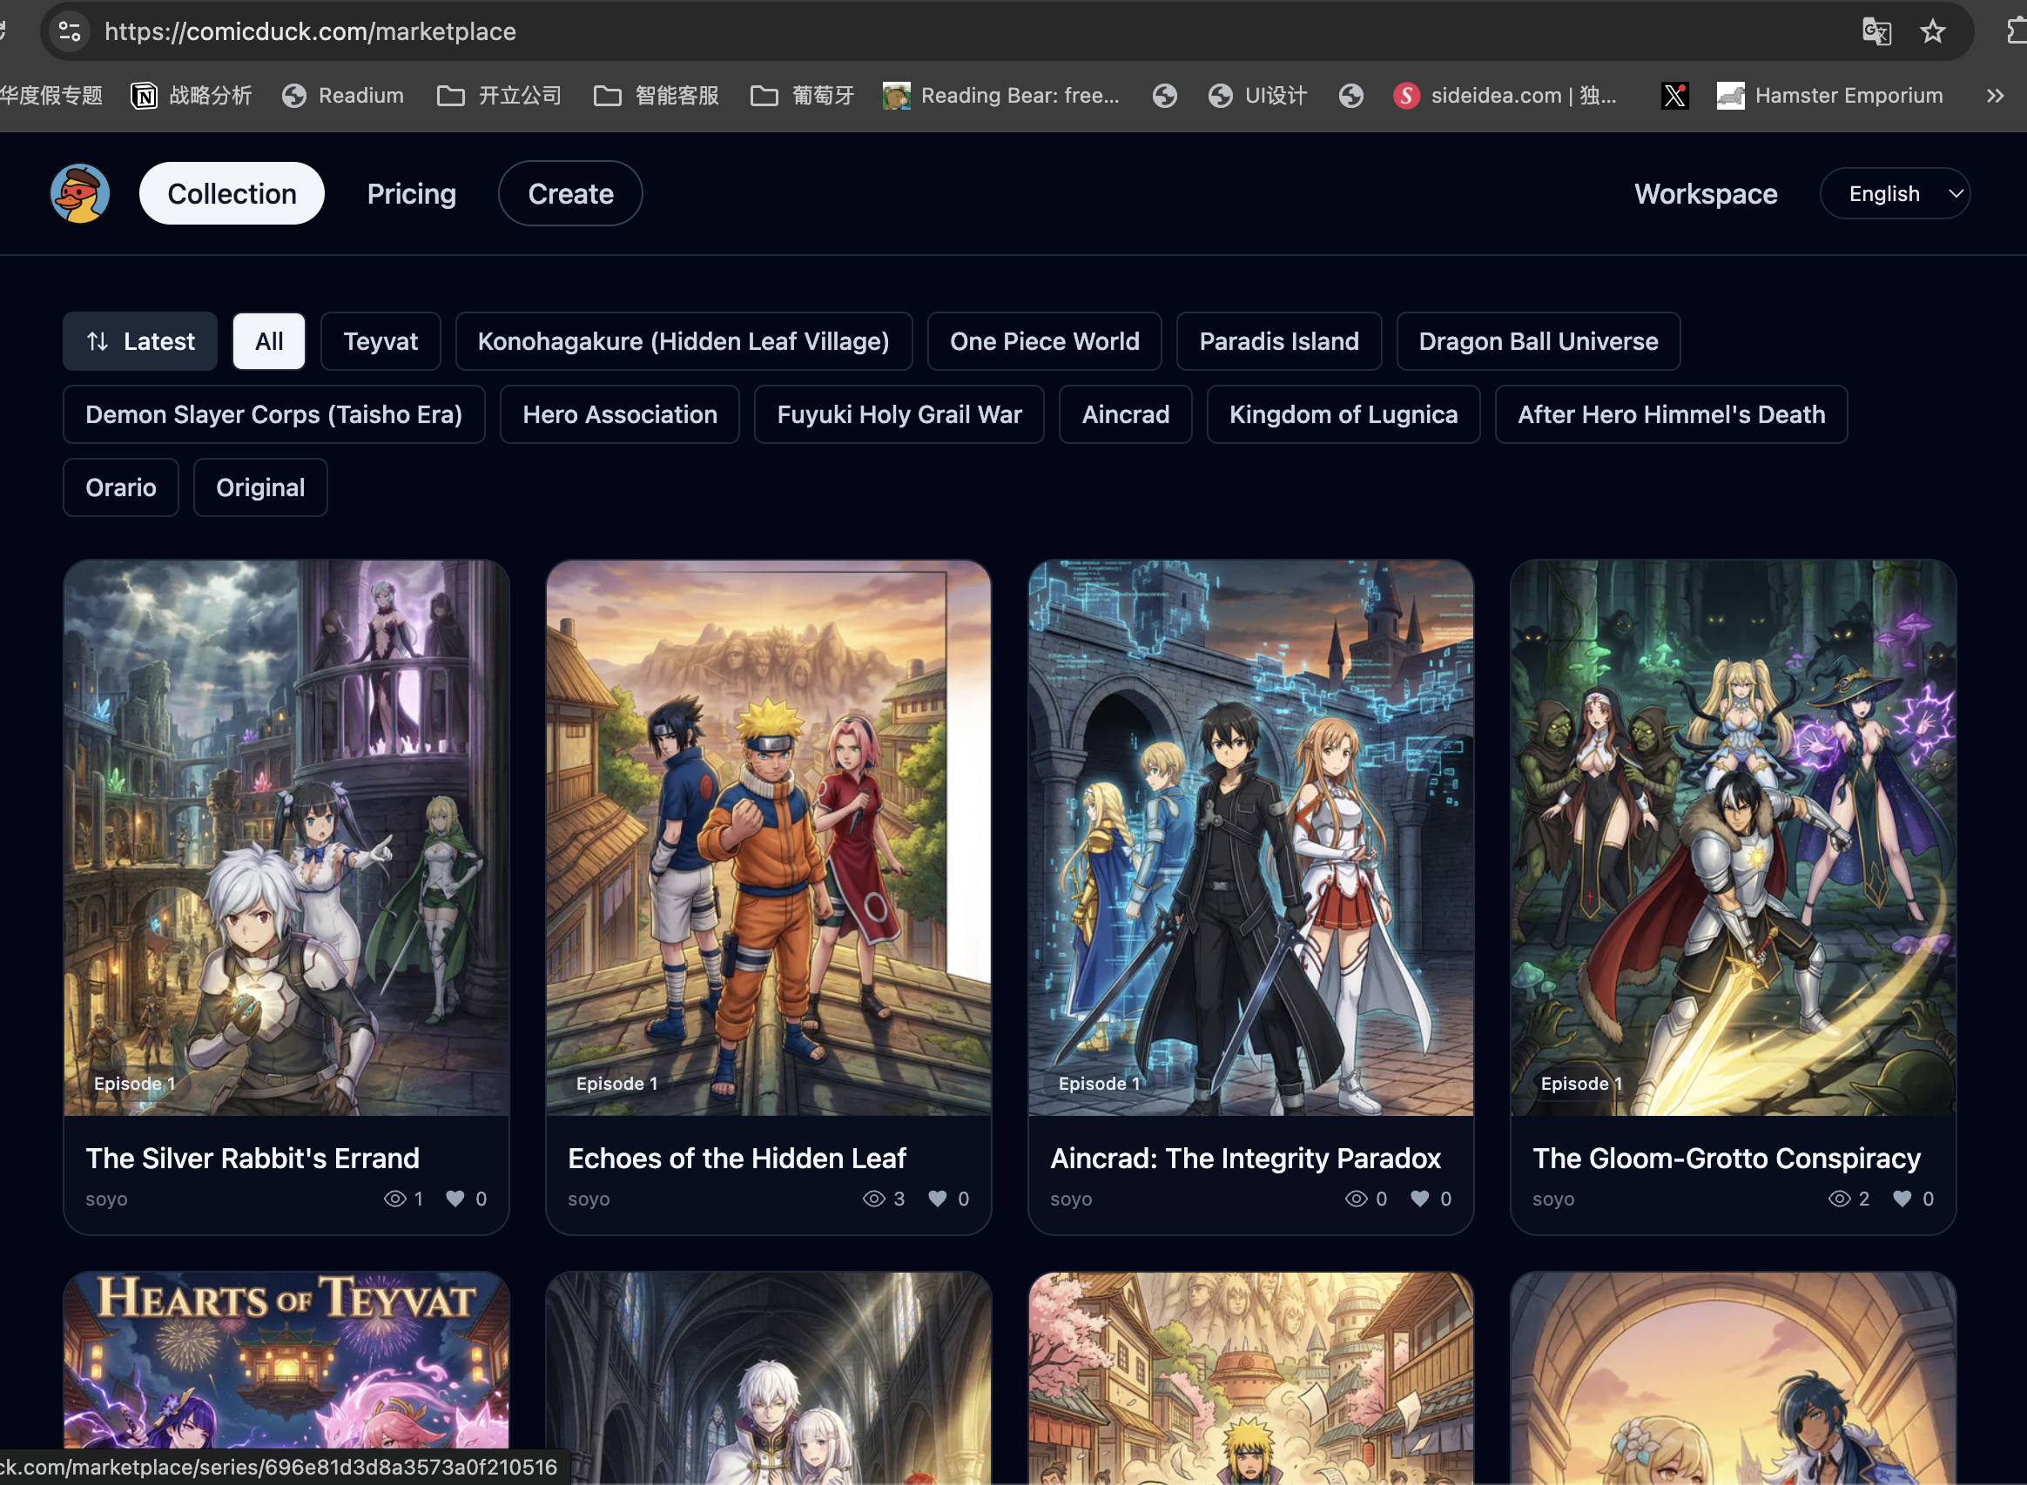Viewport: 2027px width, 1485px height.
Task: Open the Workspace link
Action: tap(1705, 192)
